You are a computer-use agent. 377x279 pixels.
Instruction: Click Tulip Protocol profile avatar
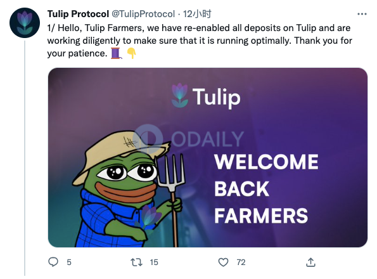point(25,23)
